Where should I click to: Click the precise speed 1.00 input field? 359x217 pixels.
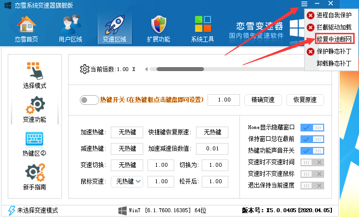point(224,100)
